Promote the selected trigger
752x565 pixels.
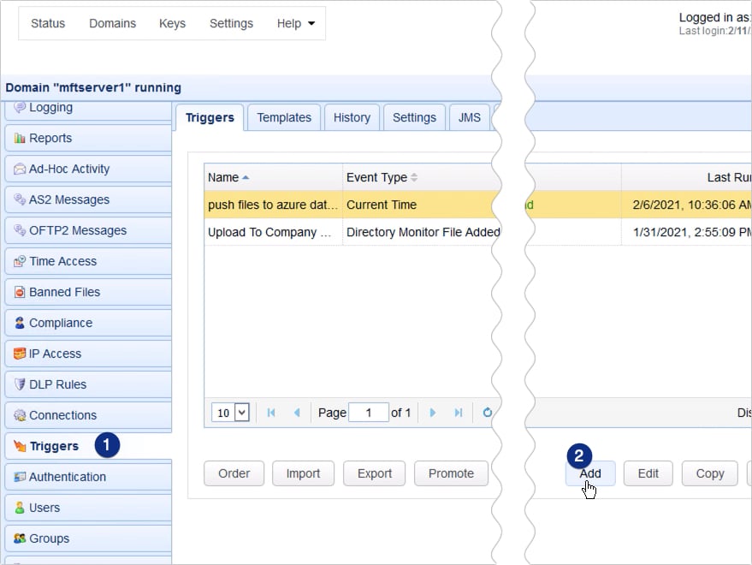[x=451, y=473]
